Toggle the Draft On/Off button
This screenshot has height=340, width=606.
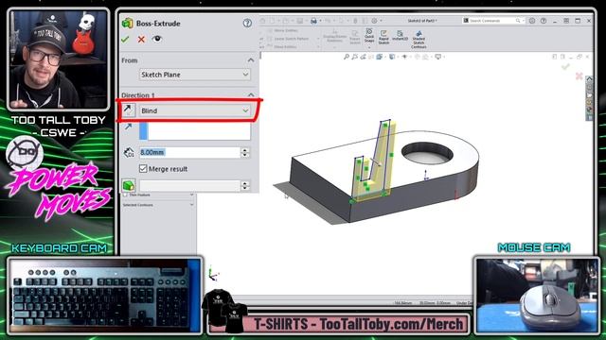(129, 185)
